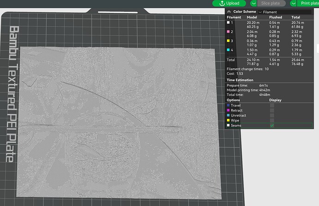Click the filament 2 pink color swatch
Image resolution: width=319 pixels, height=206 pixels.
pos(228,32)
